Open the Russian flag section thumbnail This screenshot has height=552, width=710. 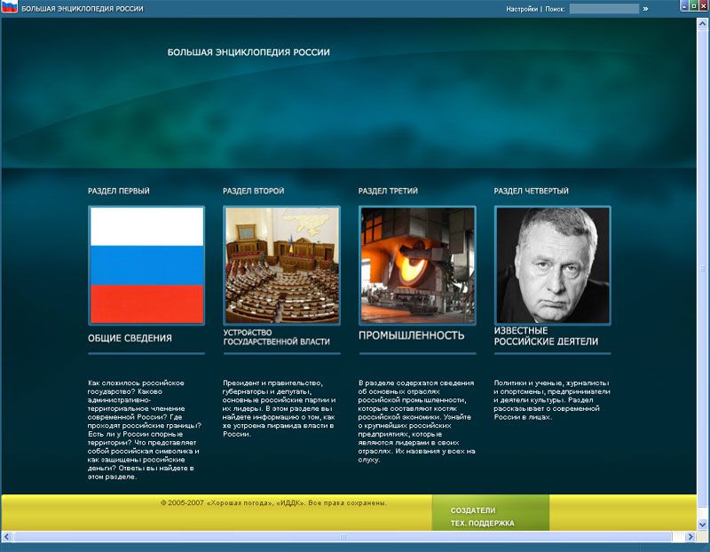pos(146,265)
